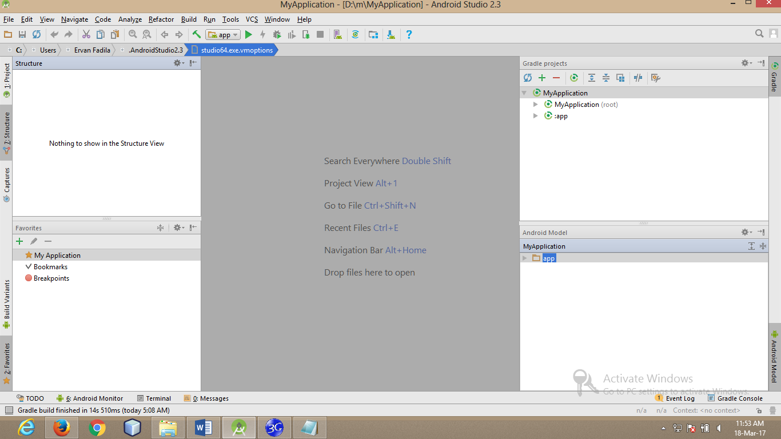Screen dimensions: 781x439
Task: Open the VCS menu
Action: (252, 19)
